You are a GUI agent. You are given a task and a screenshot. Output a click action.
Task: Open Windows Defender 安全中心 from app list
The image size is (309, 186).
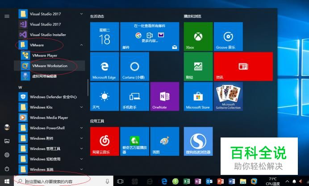tap(49, 97)
